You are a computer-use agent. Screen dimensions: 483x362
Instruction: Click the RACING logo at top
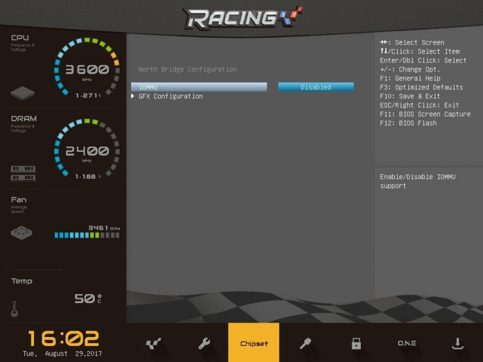point(241,18)
